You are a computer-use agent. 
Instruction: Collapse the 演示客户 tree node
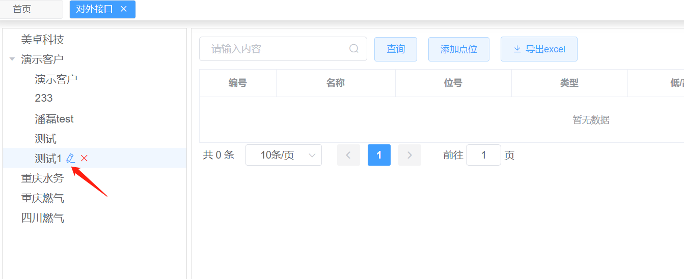(x=12, y=59)
